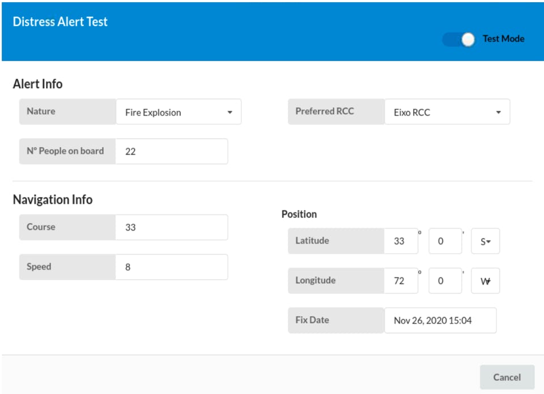The width and height of the screenshot is (544, 394).
Task: Expand the Preferred RCC dropdown
Action: tap(447, 112)
